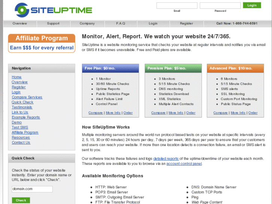Open the F.A.Q menu tab
This screenshot has width=272, height=204.
pos(121,24)
